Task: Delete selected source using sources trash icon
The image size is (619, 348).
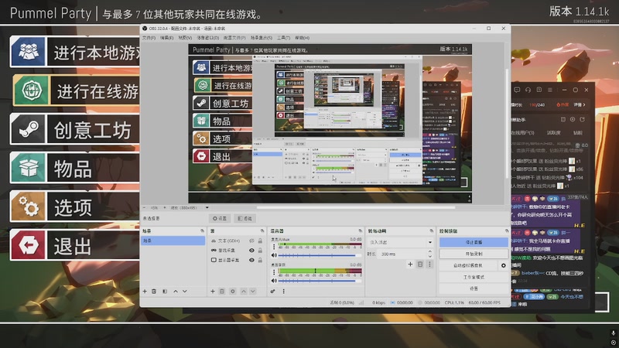Action: [222, 292]
